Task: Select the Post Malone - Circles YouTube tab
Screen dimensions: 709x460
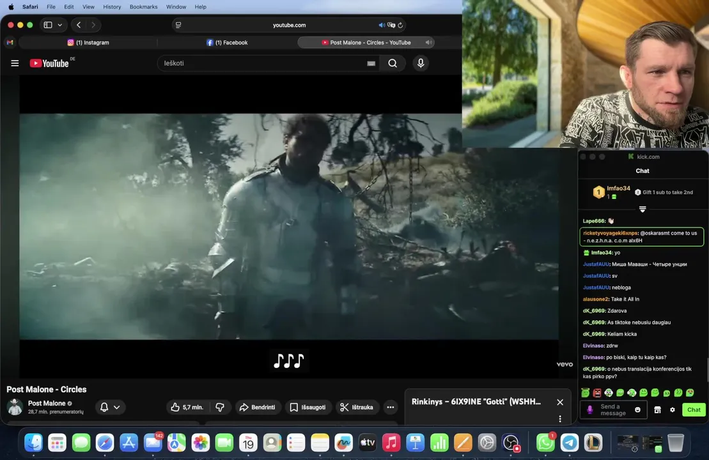Action: [366, 42]
